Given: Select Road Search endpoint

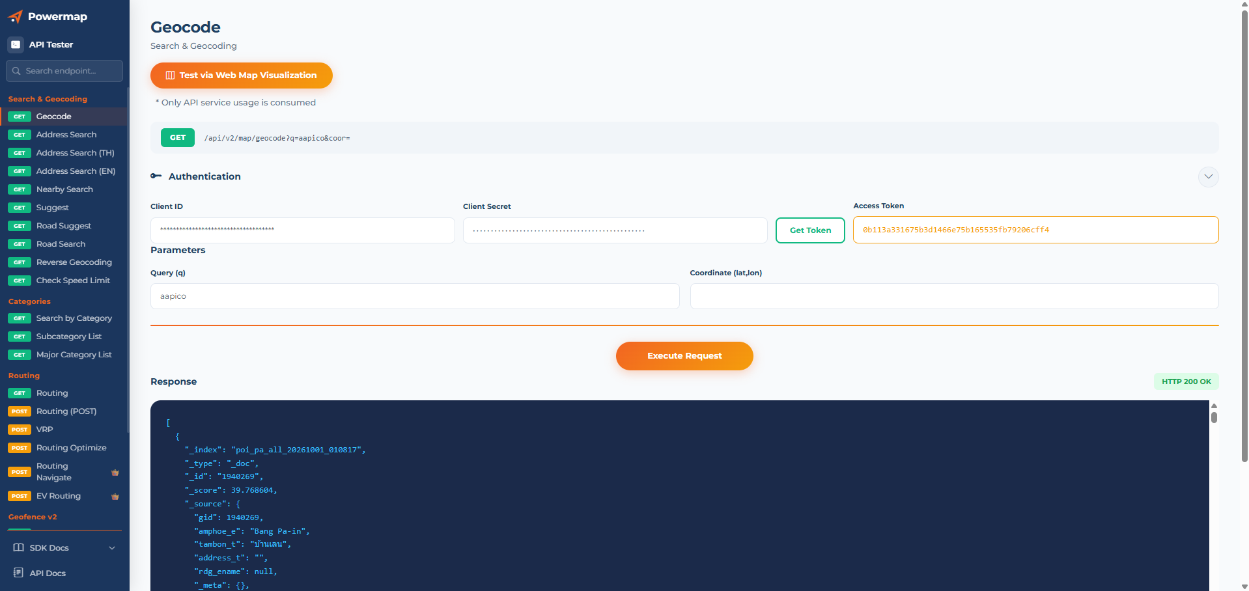Looking at the screenshot, I should [x=64, y=244].
